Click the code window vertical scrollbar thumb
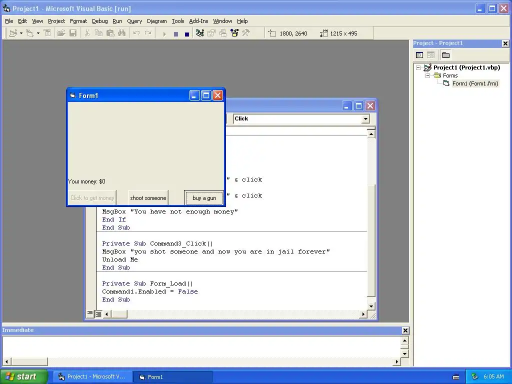 [371, 240]
